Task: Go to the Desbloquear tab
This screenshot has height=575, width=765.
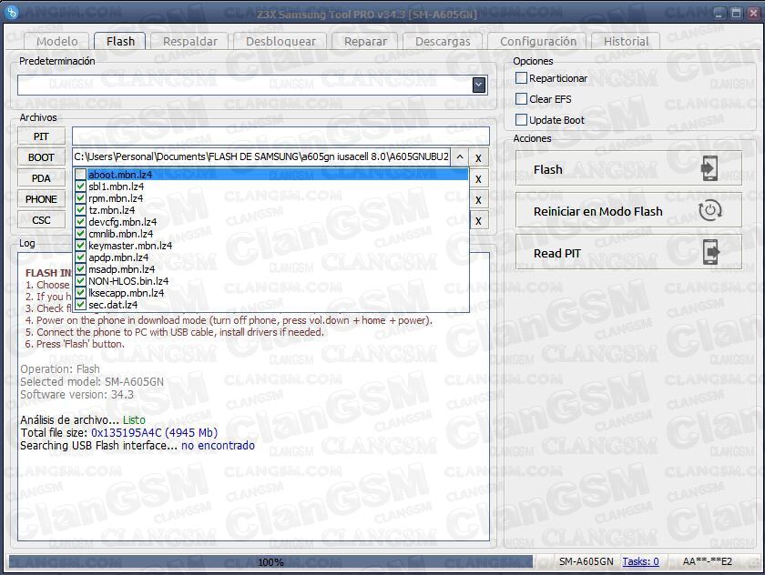Action: coord(280,42)
